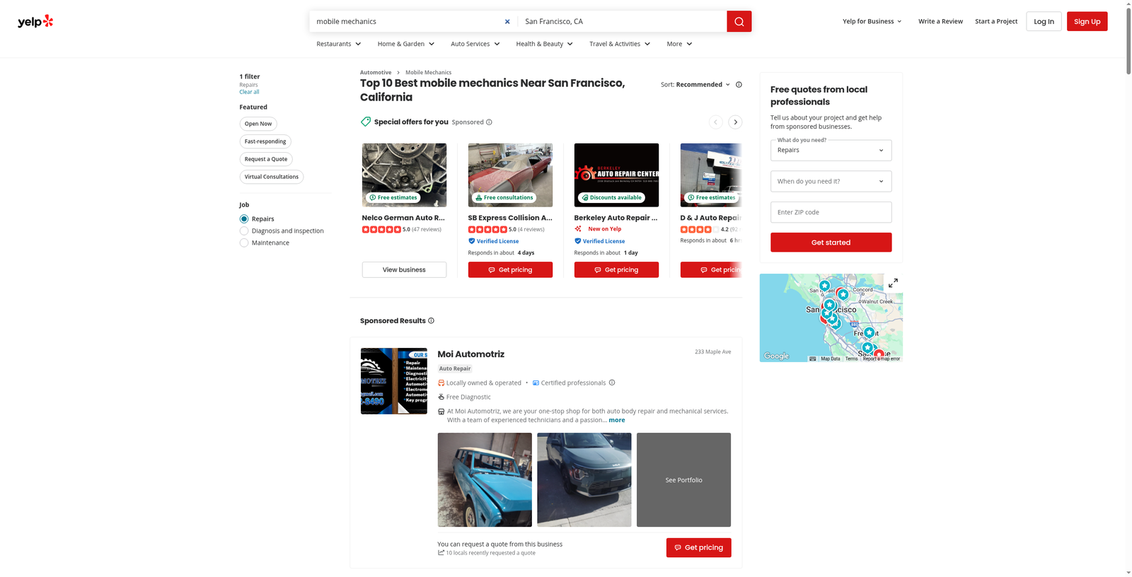Image resolution: width=1132 pixels, height=577 pixels.
Task: Clear the search term with the X icon
Action: [x=507, y=21]
